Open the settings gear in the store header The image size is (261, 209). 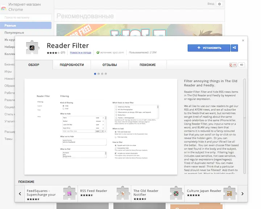point(219,4)
